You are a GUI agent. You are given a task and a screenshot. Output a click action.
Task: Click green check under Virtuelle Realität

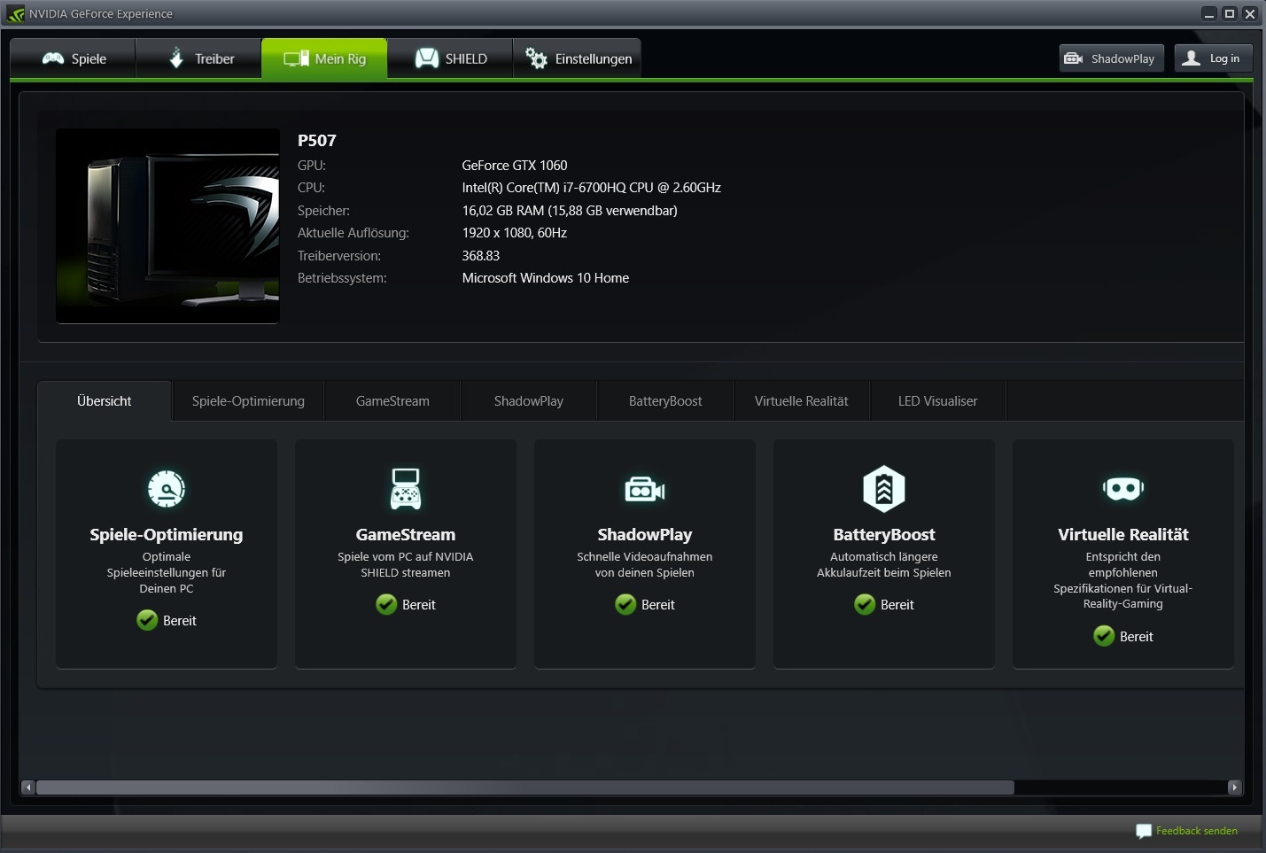[x=1104, y=636]
